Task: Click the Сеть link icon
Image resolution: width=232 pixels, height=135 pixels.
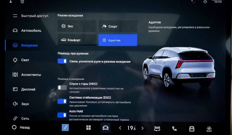Action: pyautogui.click(x=15, y=118)
